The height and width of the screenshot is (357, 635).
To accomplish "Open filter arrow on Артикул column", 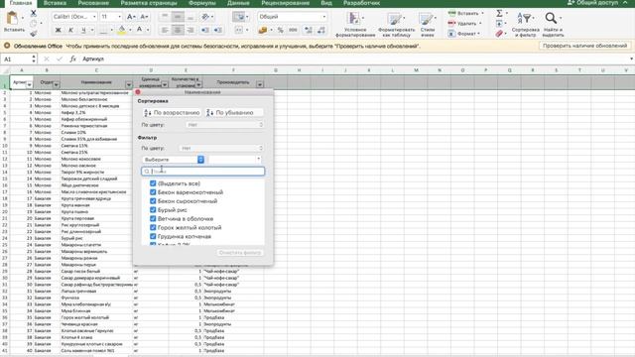I will click(29, 84).
